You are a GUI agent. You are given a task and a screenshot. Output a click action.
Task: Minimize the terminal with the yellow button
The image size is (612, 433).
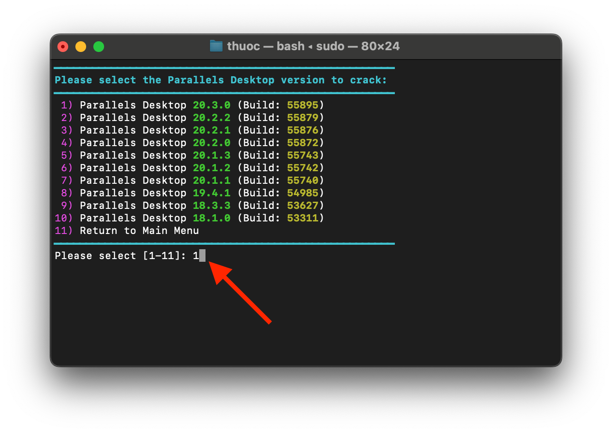(x=81, y=47)
